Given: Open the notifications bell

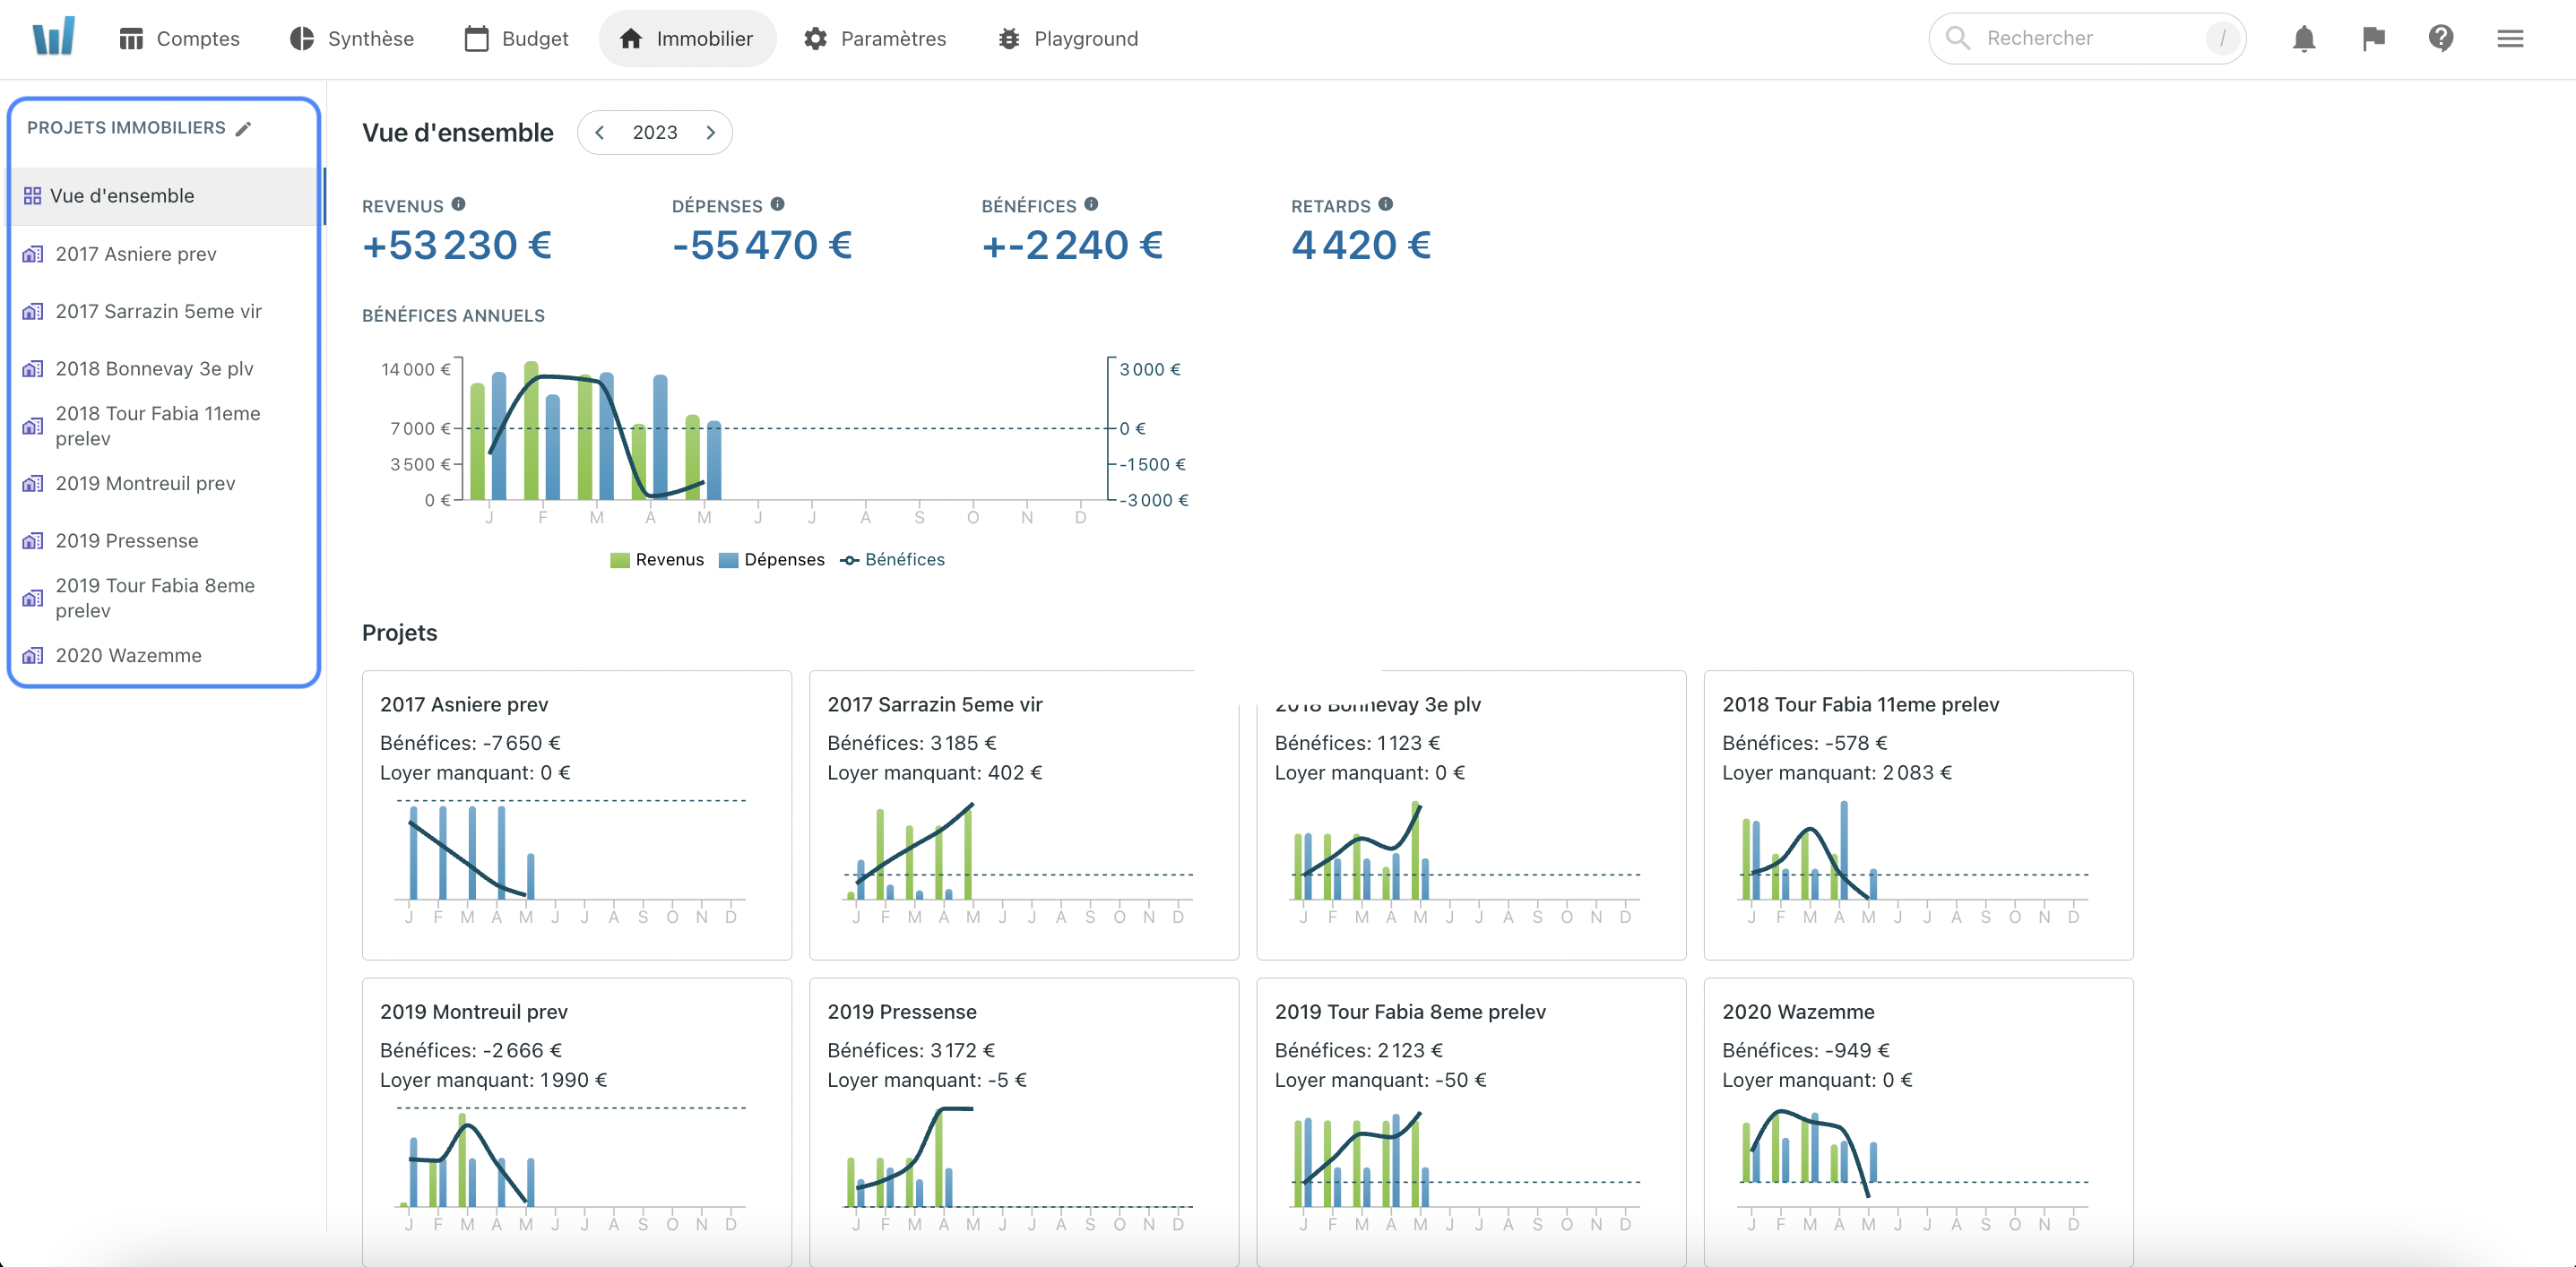Looking at the screenshot, I should (x=2303, y=39).
